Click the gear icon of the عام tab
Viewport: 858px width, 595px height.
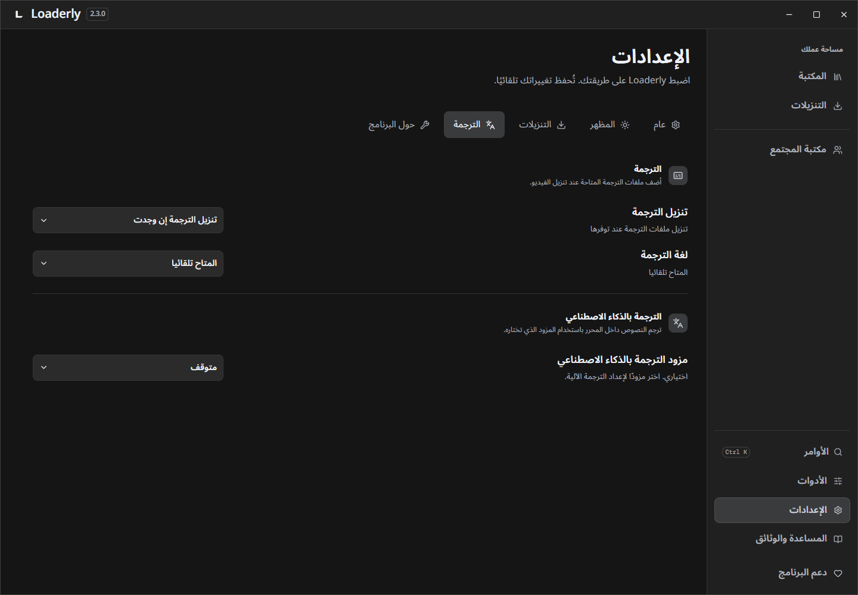coord(676,125)
